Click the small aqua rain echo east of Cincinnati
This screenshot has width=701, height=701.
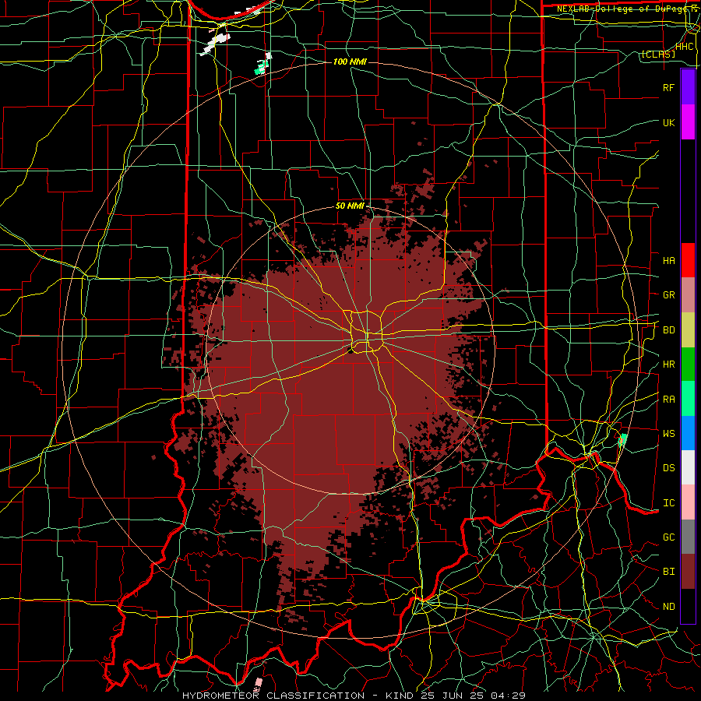click(622, 439)
